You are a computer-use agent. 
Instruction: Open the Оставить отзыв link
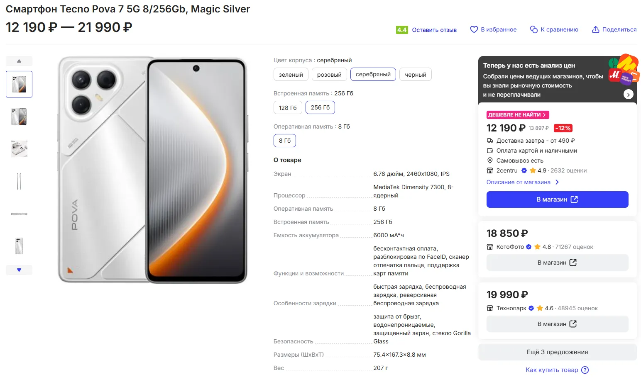click(x=434, y=30)
